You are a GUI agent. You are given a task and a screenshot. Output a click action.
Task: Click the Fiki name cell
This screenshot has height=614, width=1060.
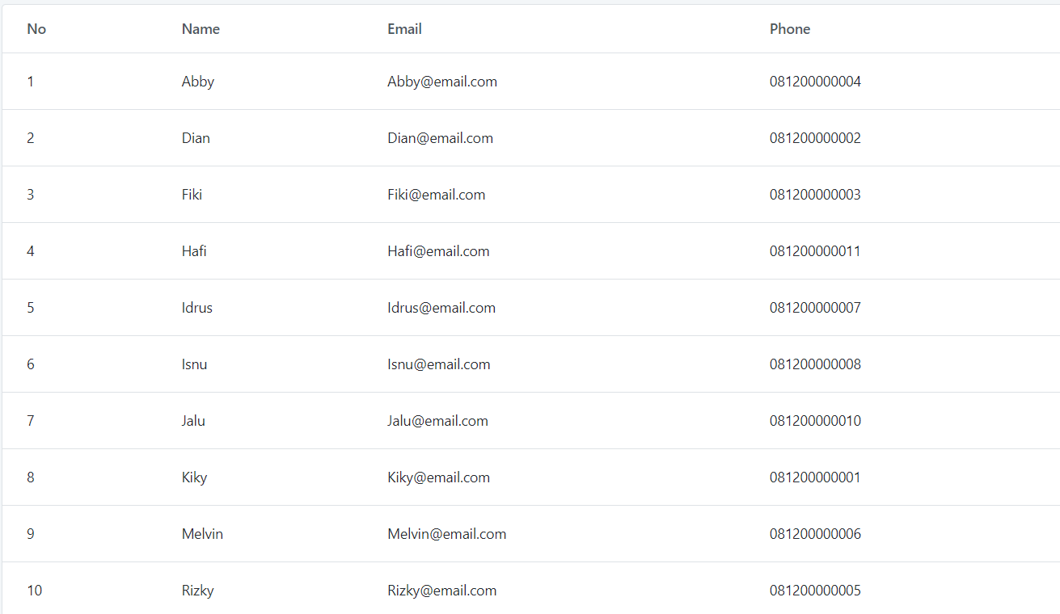(x=192, y=195)
